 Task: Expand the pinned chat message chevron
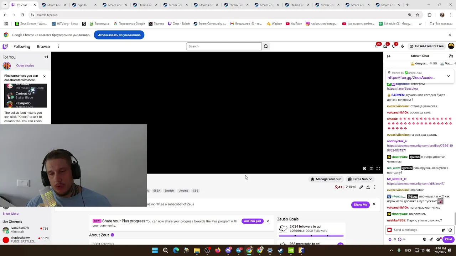(x=448, y=76)
